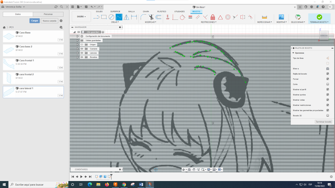Click the green Finish Sketch checkmark
The image size is (335, 188).
click(x=319, y=17)
